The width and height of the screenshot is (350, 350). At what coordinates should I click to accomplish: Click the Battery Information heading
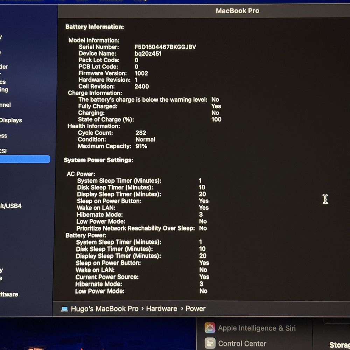(x=94, y=27)
